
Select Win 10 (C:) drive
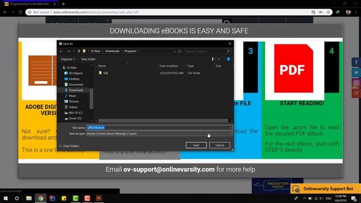(76, 113)
